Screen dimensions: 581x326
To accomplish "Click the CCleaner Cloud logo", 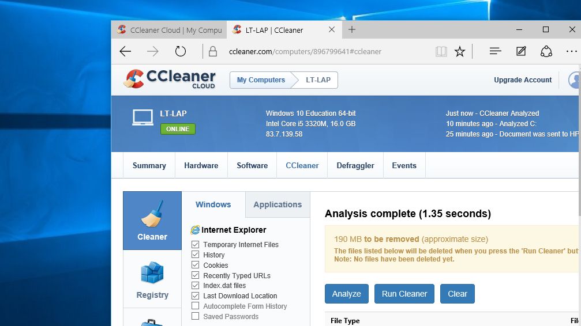I will point(169,79).
